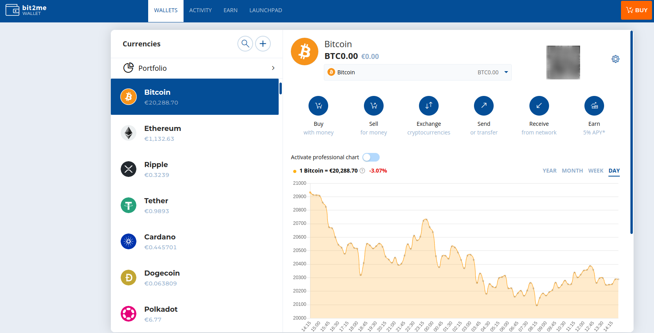This screenshot has width=654, height=333.
Task: Click the Receive from network arrow icon
Action: (539, 106)
